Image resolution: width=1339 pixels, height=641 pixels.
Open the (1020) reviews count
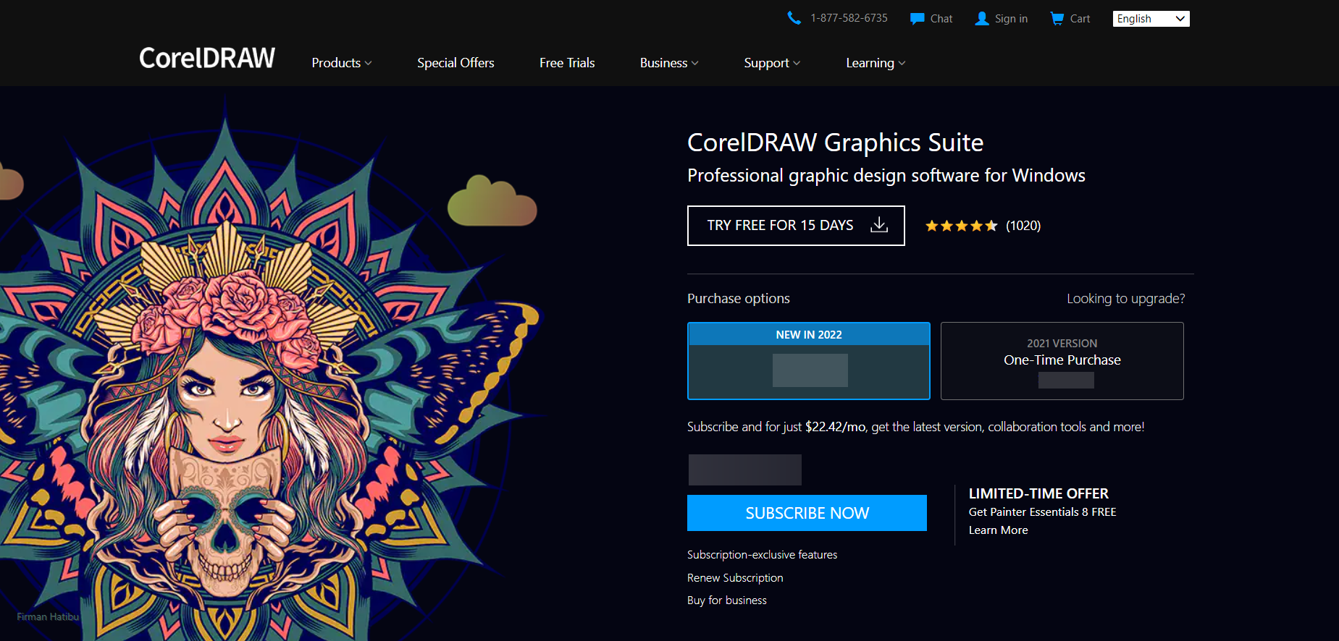[1023, 226]
